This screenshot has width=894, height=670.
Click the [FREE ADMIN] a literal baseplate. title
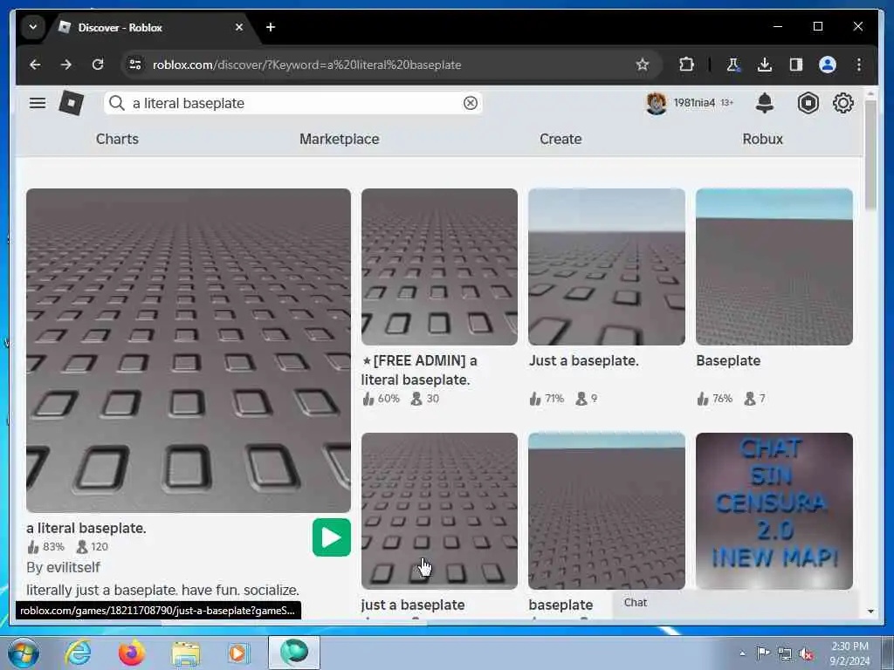420,370
